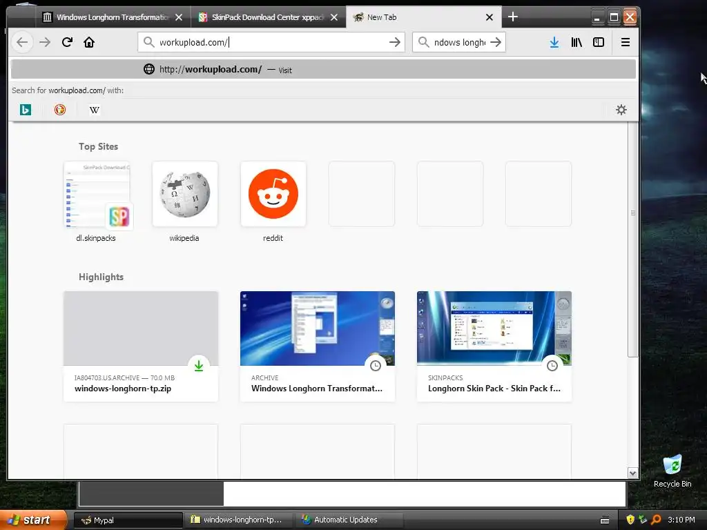Reload the current page
The height and width of the screenshot is (530, 707).
(67, 42)
